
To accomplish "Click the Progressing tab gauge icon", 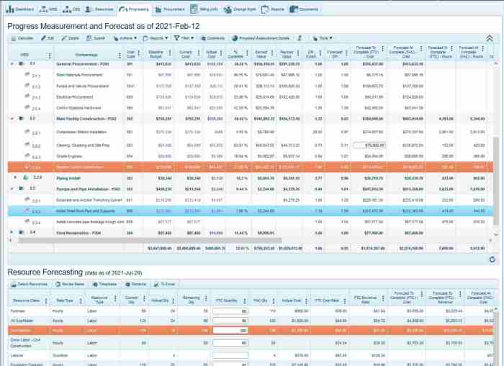I will (123, 9).
